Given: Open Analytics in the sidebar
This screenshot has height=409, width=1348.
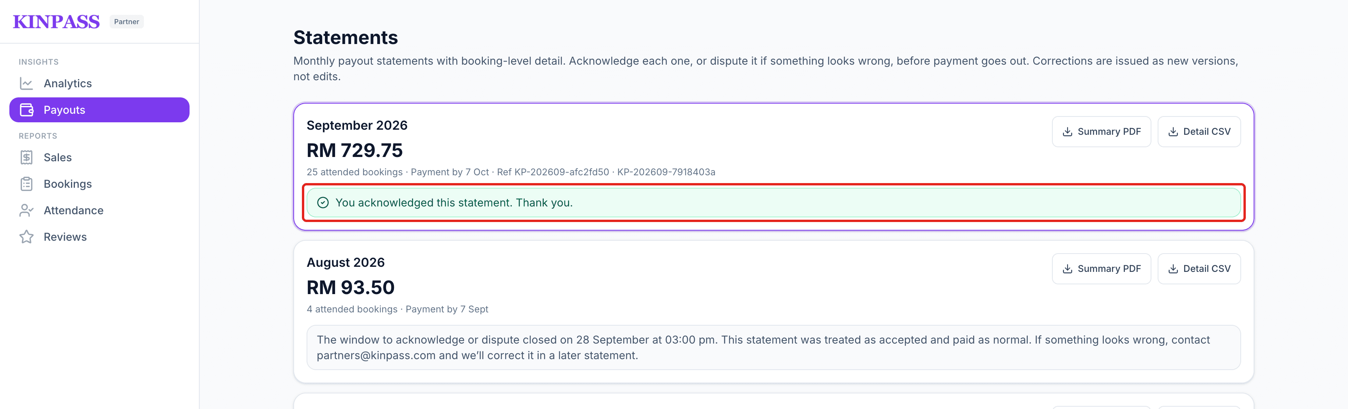Looking at the screenshot, I should pyautogui.click(x=99, y=84).
